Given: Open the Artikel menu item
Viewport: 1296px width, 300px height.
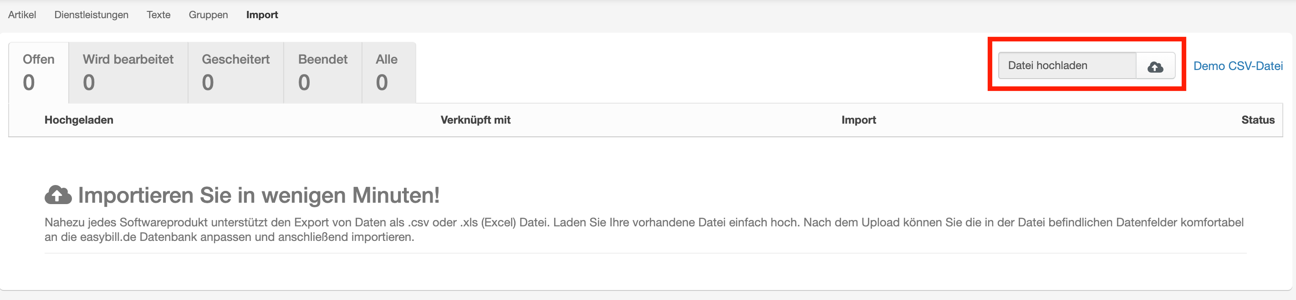Looking at the screenshot, I should [22, 15].
